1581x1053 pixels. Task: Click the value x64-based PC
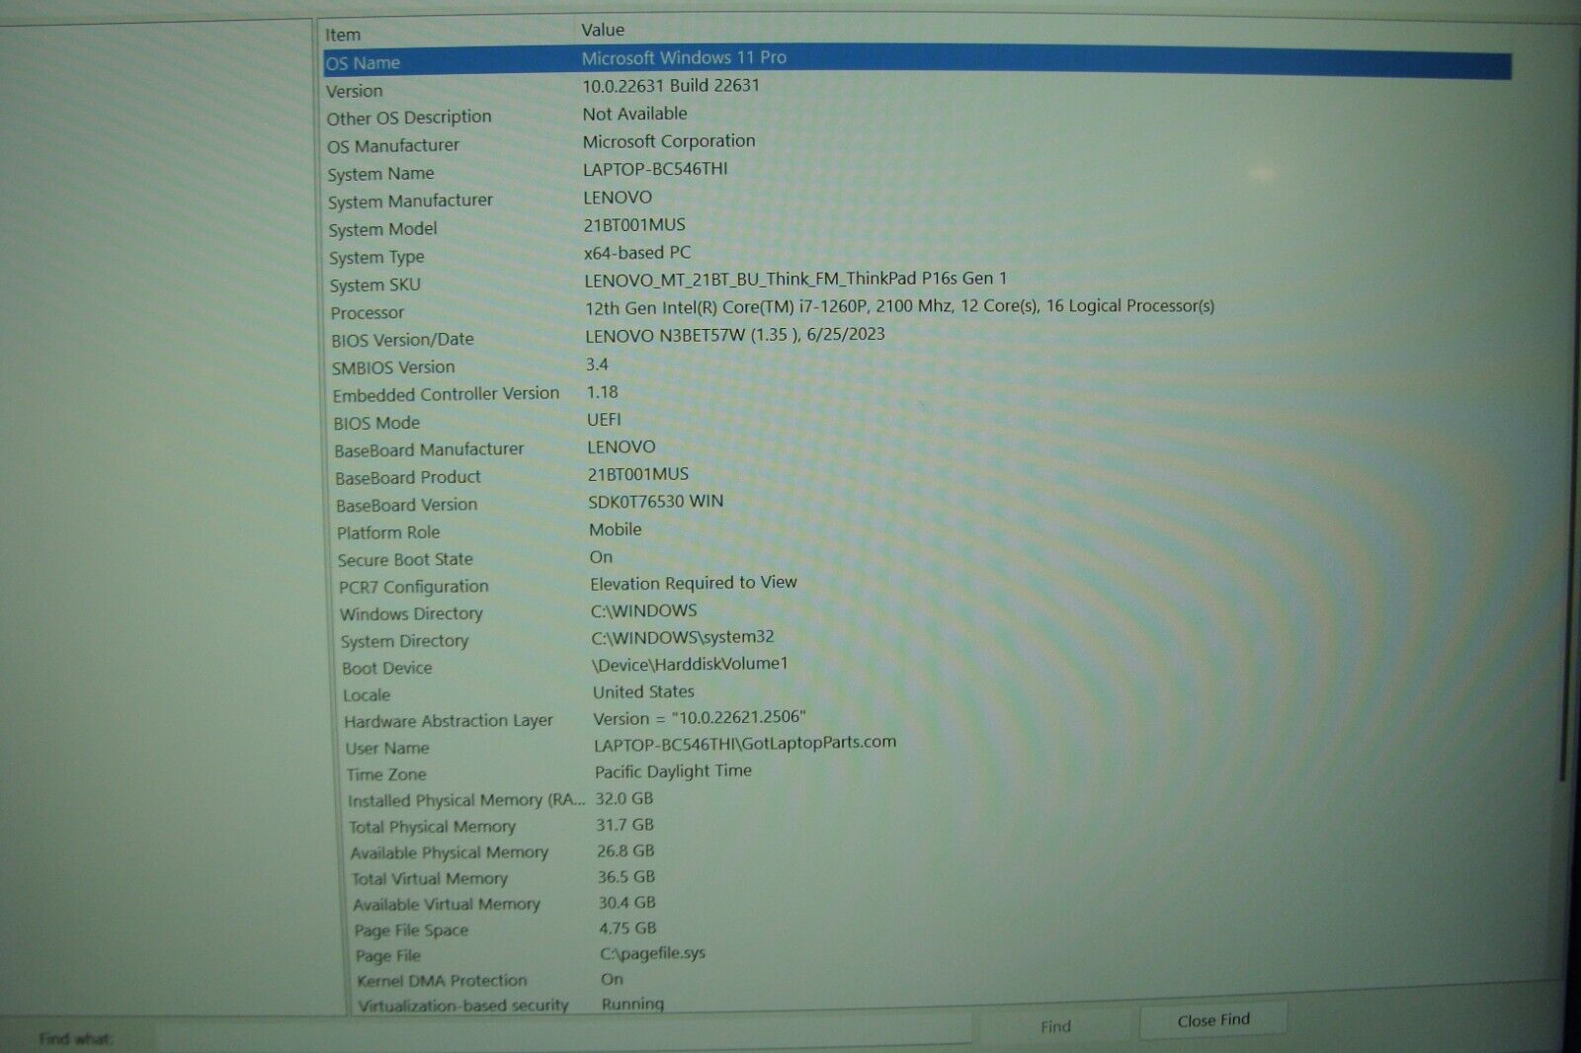pos(637,252)
